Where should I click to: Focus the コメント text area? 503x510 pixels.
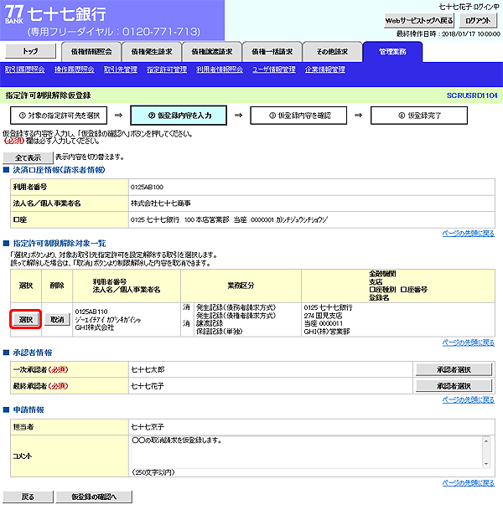click(307, 452)
